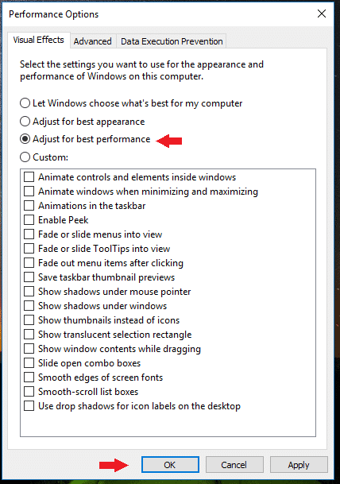
Task: Close the Performance Options dialog
Action: pyautogui.click(x=322, y=14)
